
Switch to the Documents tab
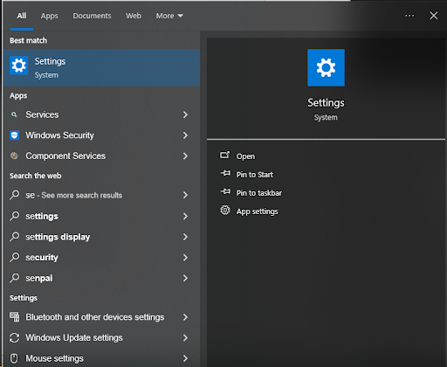pyautogui.click(x=92, y=16)
